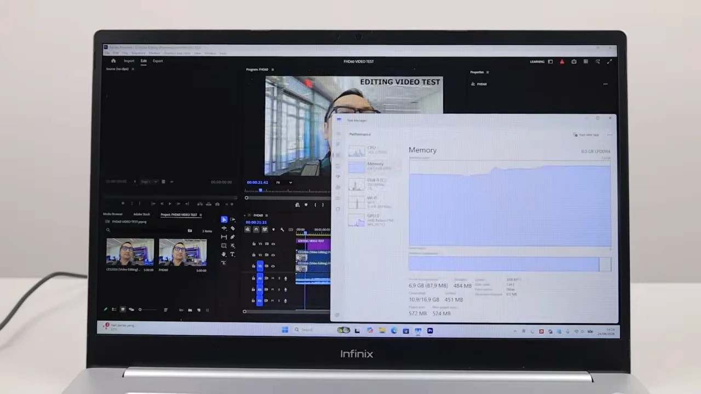Play the Source monitor clip
The width and height of the screenshot is (701, 394).
[x=170, y=204]
